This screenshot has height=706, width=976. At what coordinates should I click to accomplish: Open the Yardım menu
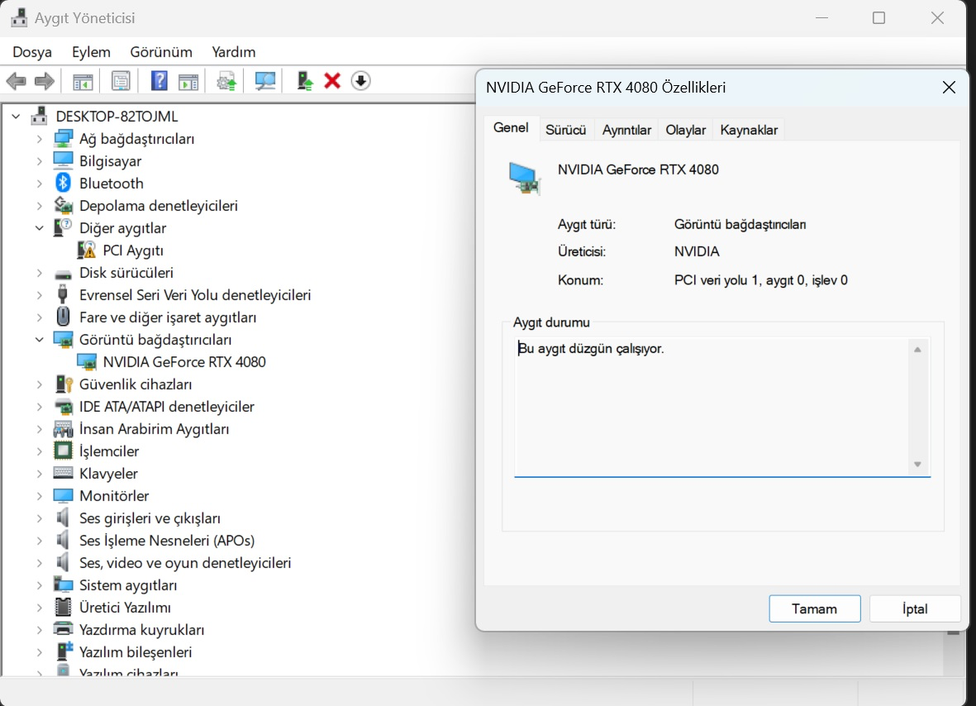[233, 52]
